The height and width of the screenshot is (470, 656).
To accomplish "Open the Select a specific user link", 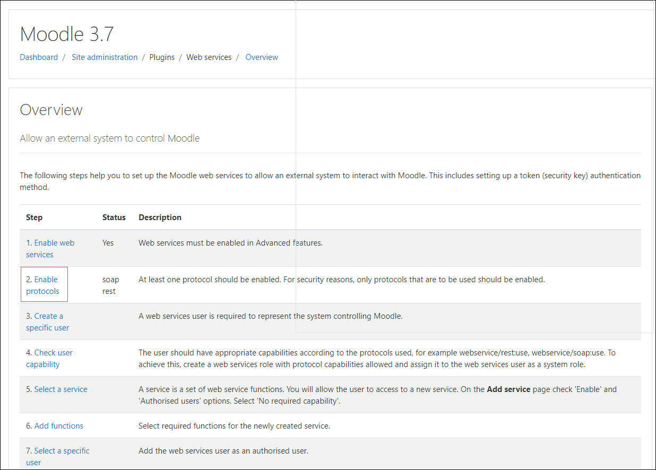I will (x=58, y=457).
